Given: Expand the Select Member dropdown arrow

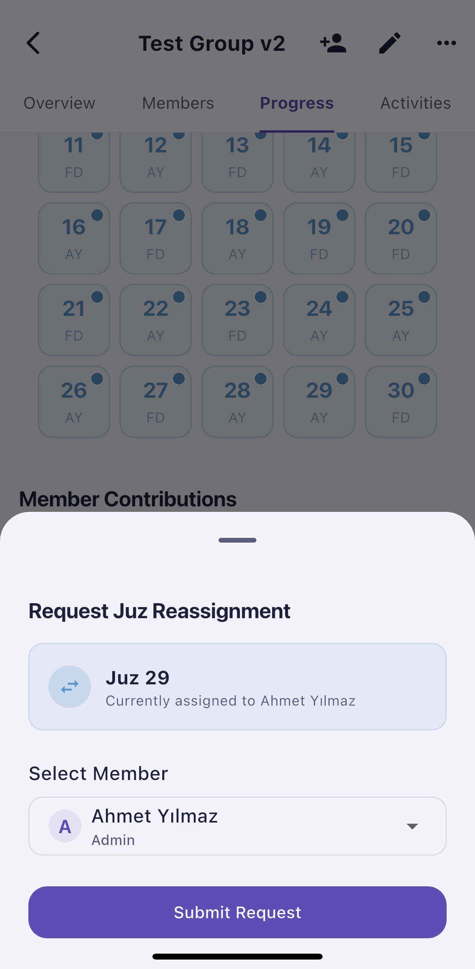Looking at the screenshot, I should [x=412, y=826].
